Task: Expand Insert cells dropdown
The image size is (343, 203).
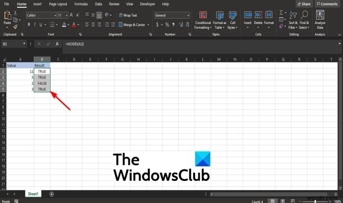Action: [x=247, y=27]
